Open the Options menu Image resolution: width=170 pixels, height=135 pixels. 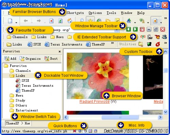point(95,13)
